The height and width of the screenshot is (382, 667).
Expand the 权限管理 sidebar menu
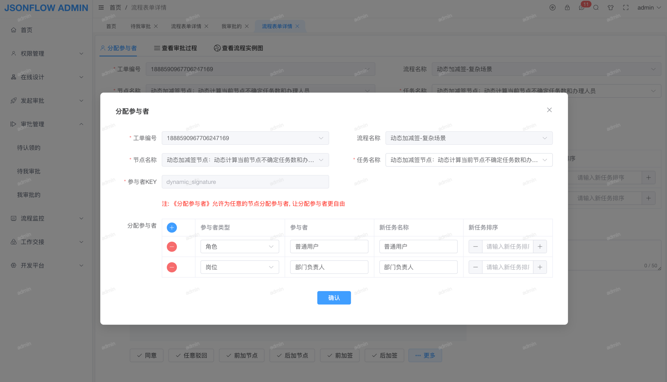(46, 53)
